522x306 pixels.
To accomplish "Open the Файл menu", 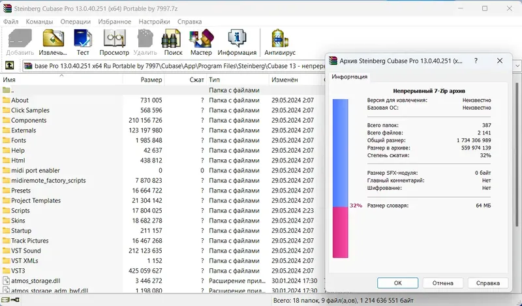I will pyautogui.click(x=10, y=22).
